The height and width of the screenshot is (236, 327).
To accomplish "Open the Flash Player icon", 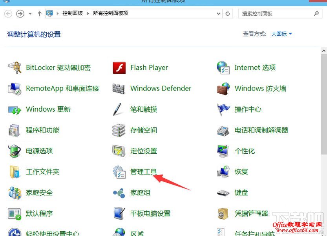I will point(119,68).
